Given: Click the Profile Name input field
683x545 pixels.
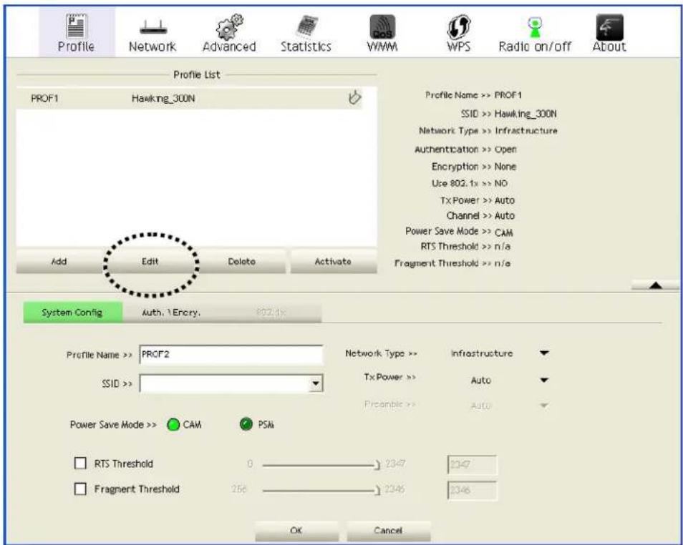Looking at the screenshot, I should (x=231, y=354).
